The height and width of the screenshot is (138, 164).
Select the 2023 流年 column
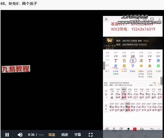pyautogui.click(x=128, y=107)
